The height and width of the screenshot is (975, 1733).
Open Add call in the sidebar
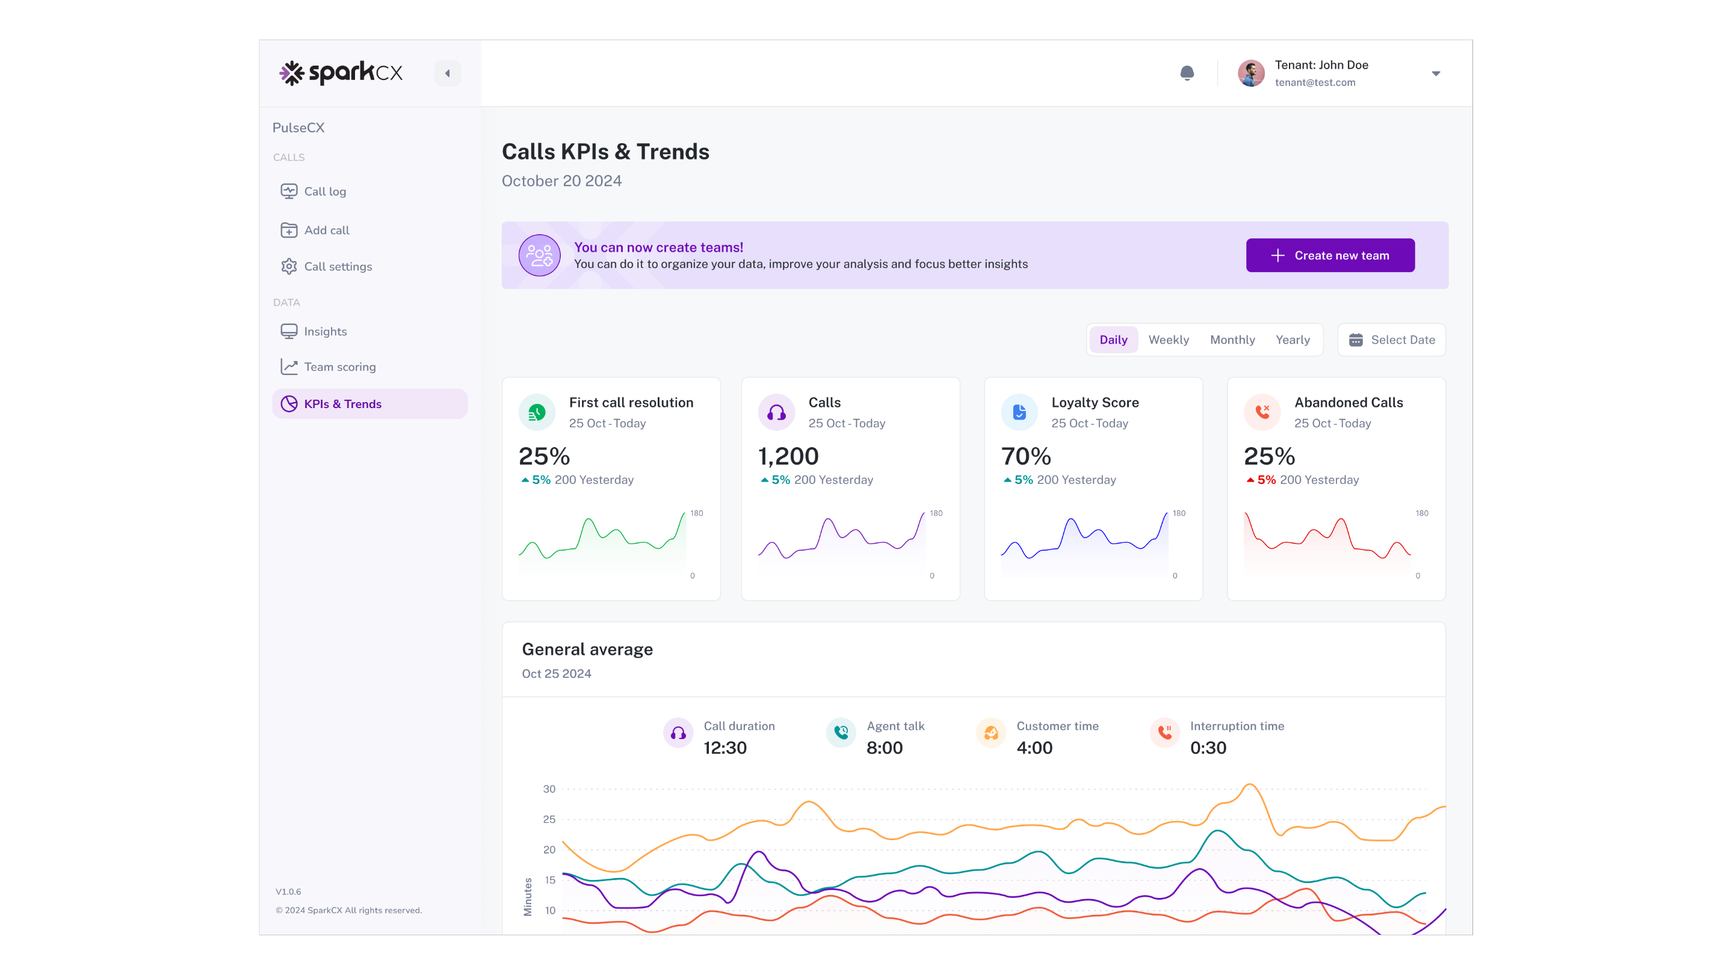pyautogui.click(x=370, y=230)
